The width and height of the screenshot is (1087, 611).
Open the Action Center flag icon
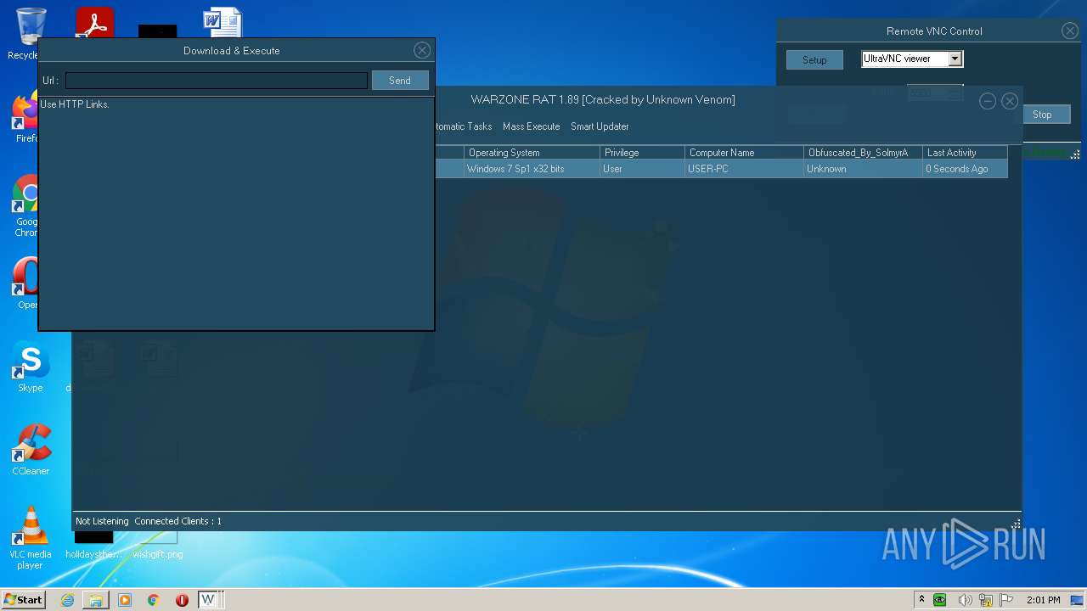click(x=1006, y=600)
